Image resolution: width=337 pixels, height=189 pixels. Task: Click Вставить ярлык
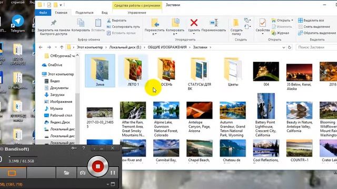121,33
